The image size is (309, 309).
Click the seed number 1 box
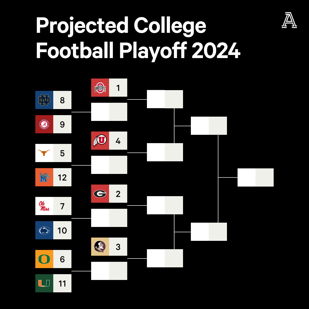118,88
